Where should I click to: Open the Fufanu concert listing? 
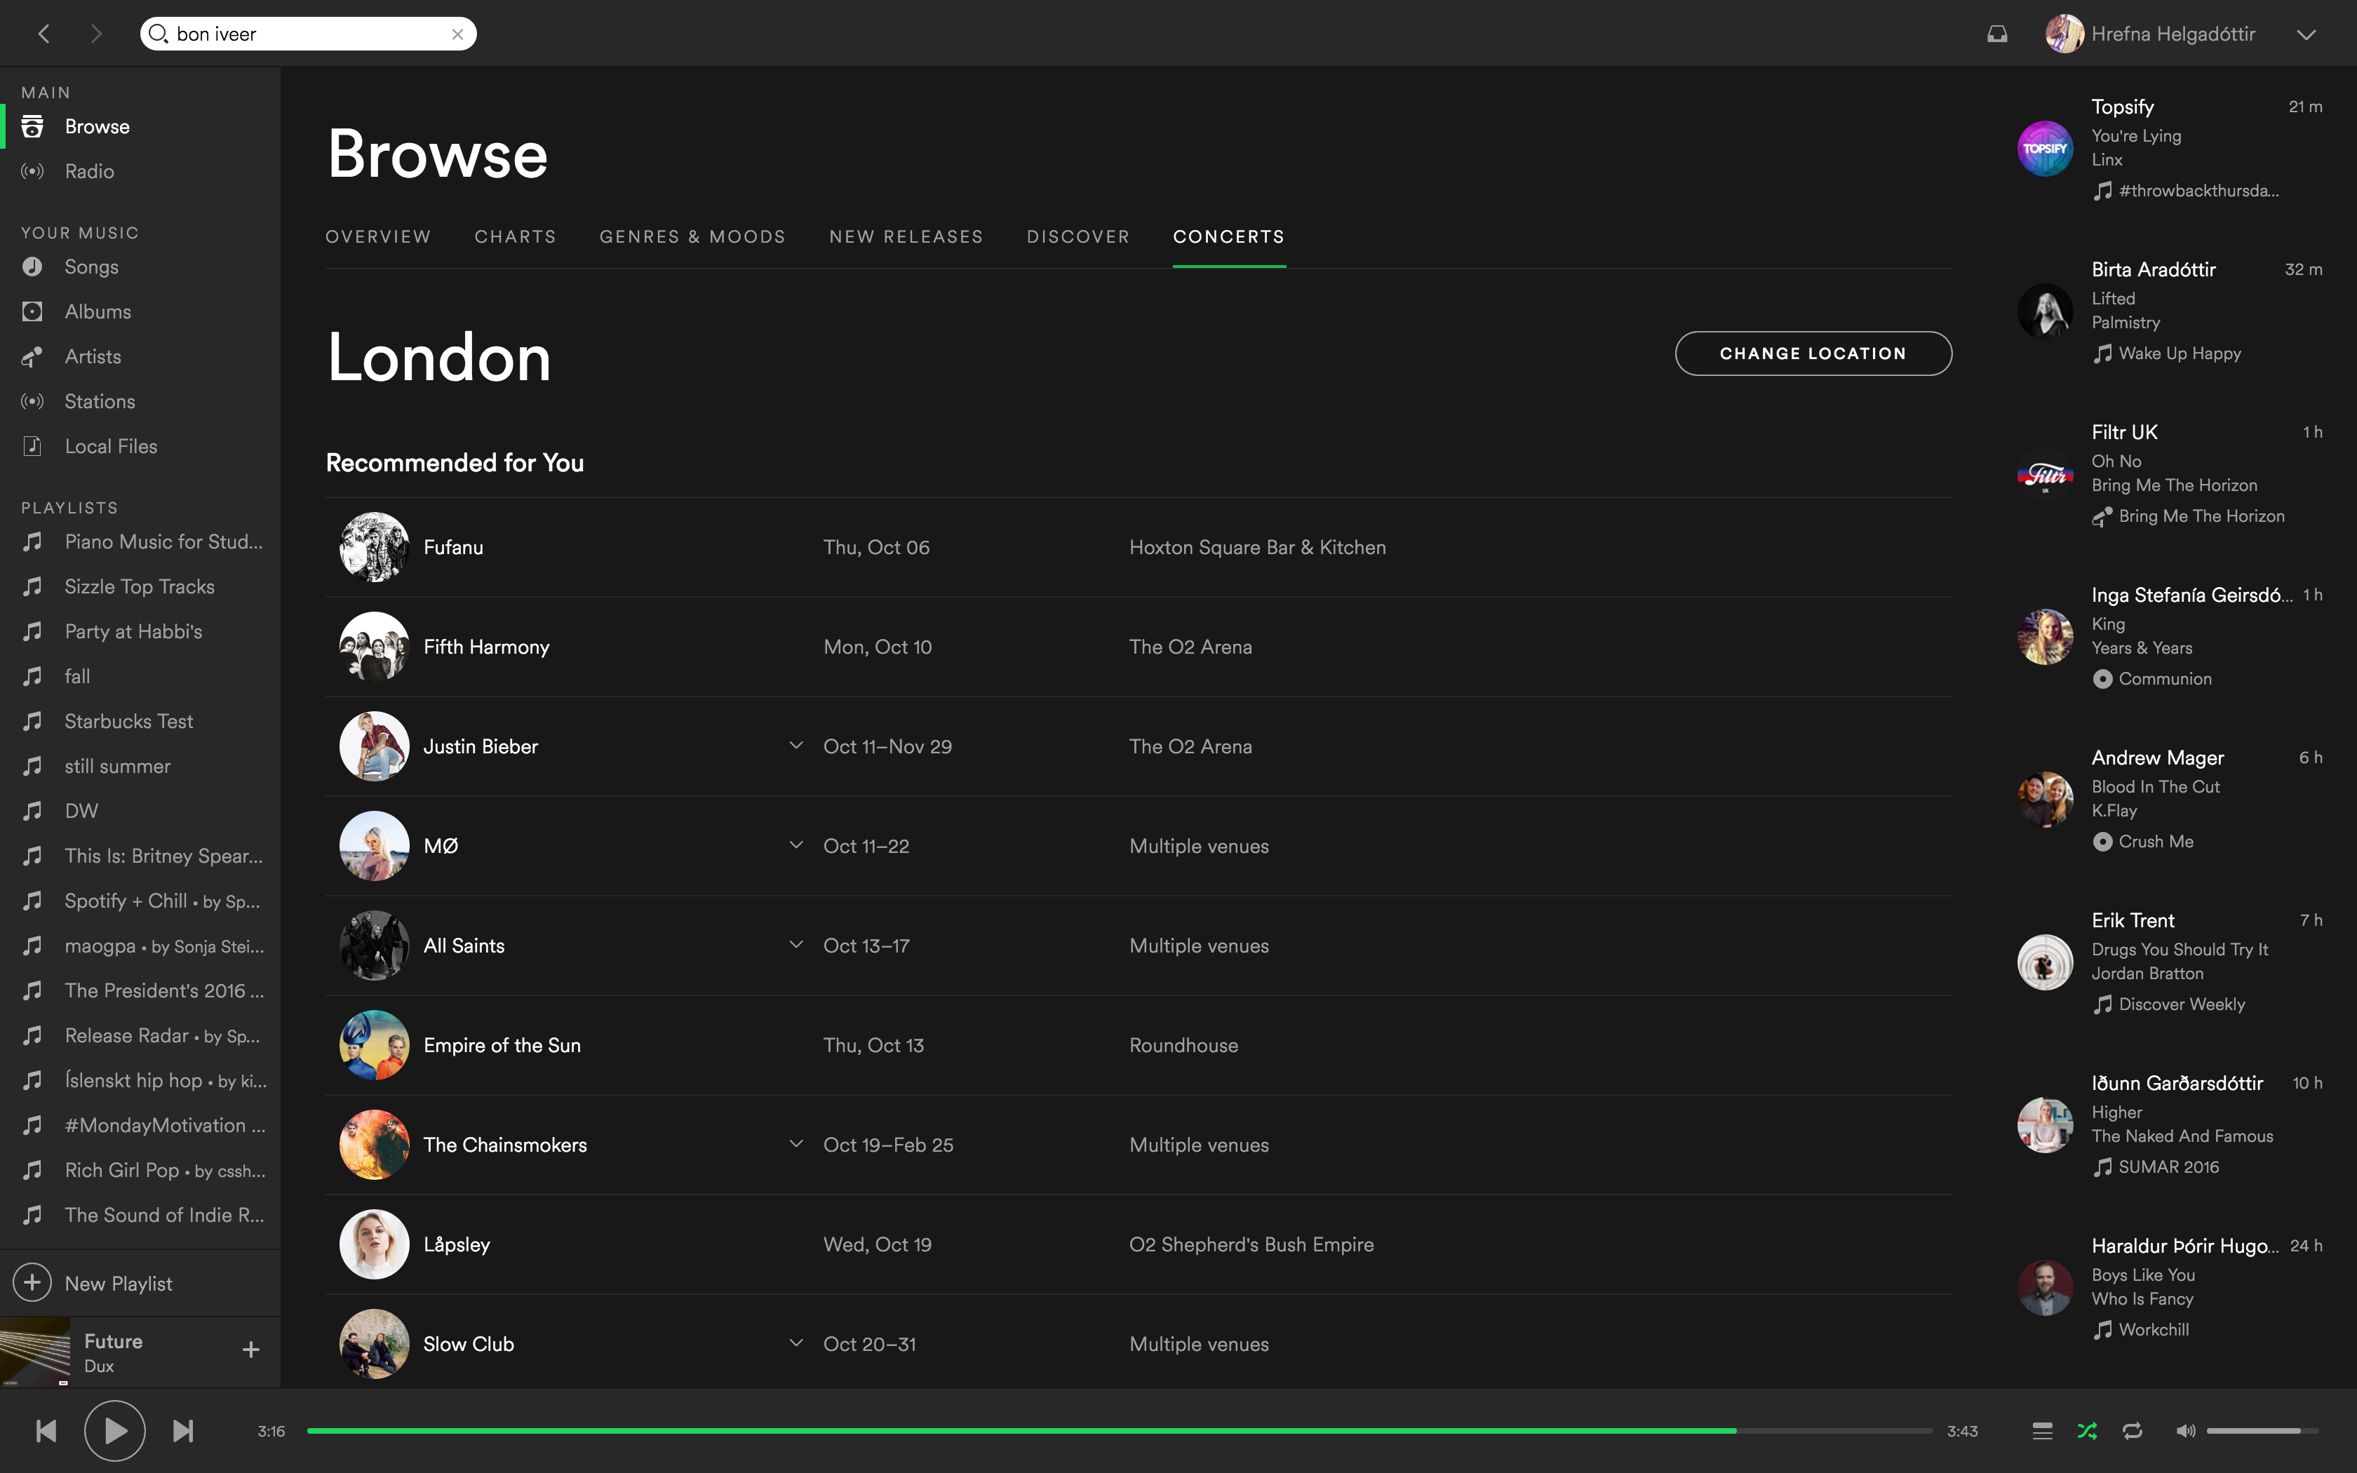coord(1139,548)
